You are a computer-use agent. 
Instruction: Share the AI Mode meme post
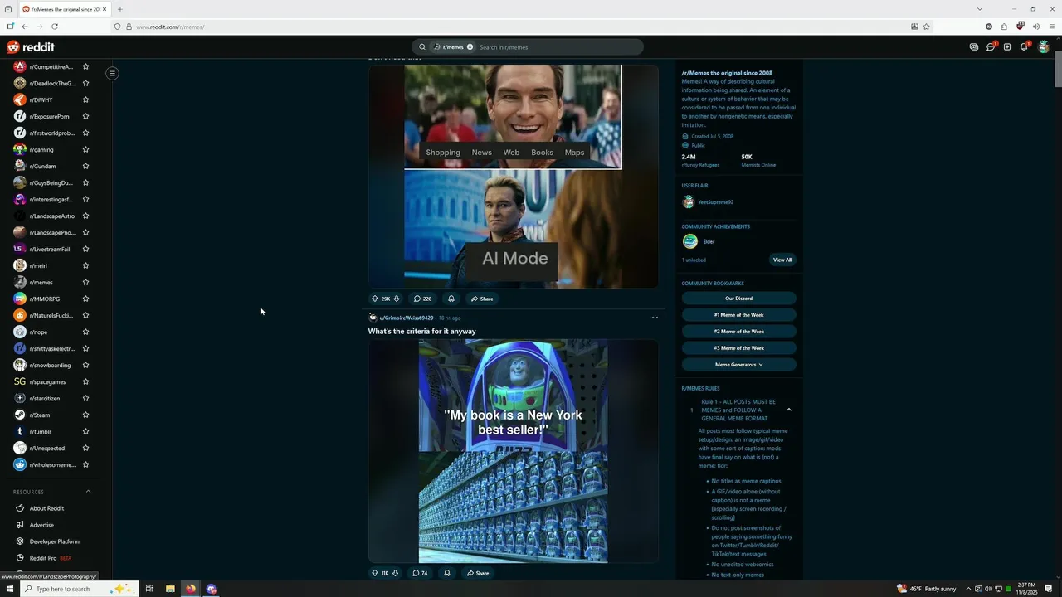[482, 298]
